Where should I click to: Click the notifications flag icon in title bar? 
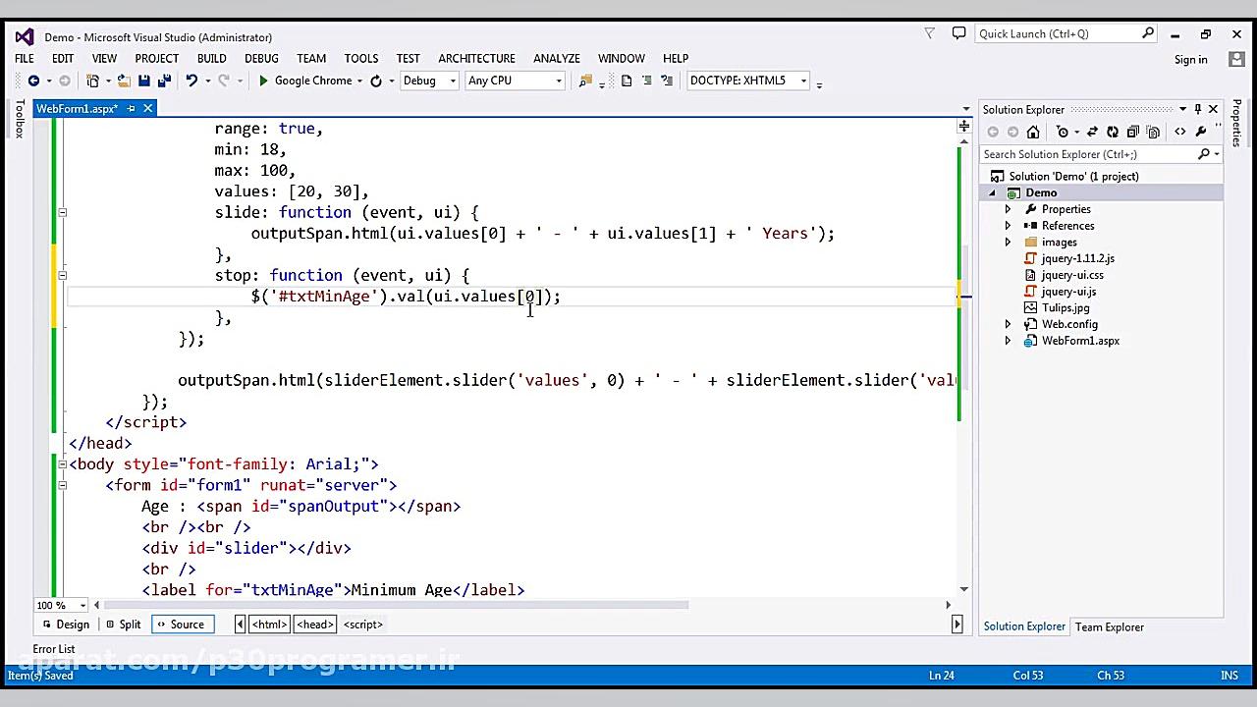pos(930,33)
